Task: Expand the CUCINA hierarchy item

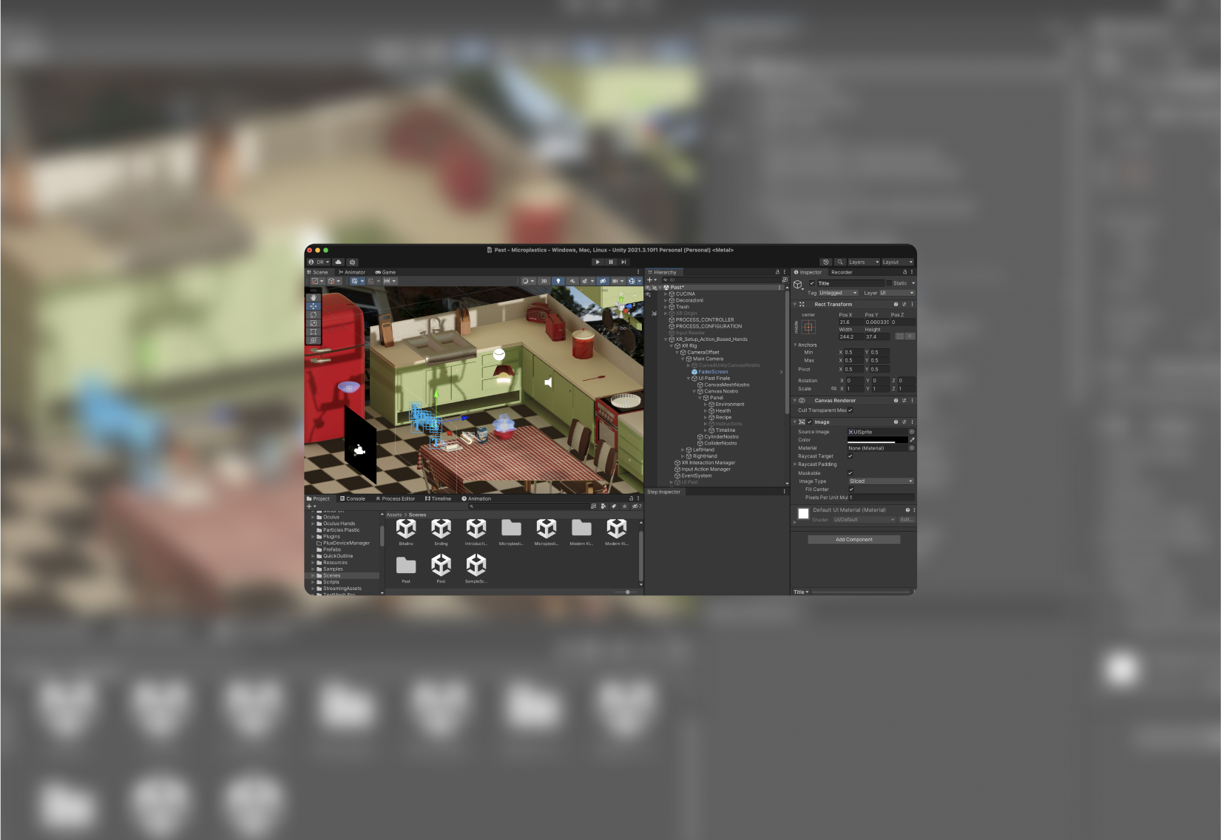Action: coord(666,294)
